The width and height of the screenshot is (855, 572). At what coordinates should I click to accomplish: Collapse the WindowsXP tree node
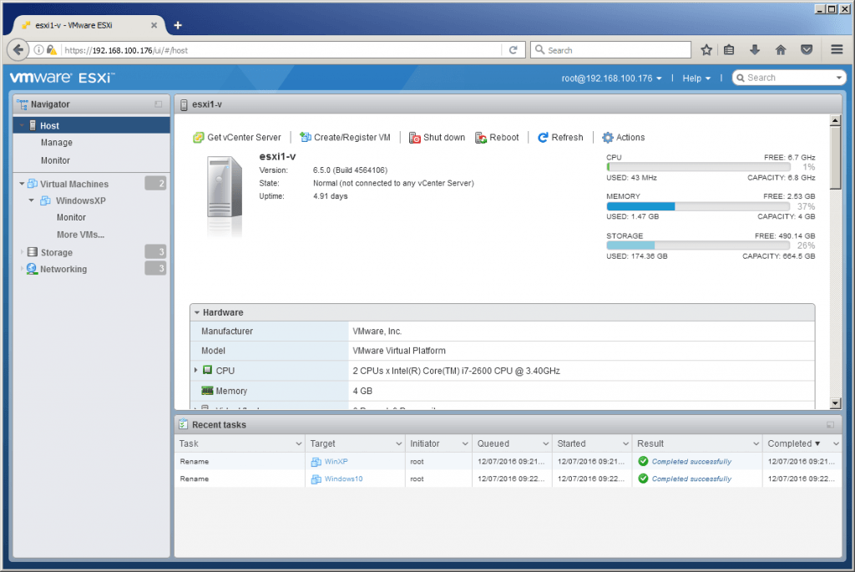32,200
